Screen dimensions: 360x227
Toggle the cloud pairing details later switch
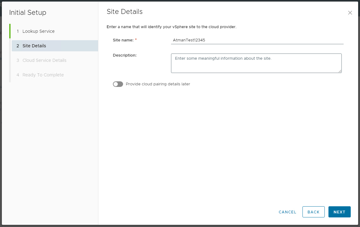click(118, 84)
